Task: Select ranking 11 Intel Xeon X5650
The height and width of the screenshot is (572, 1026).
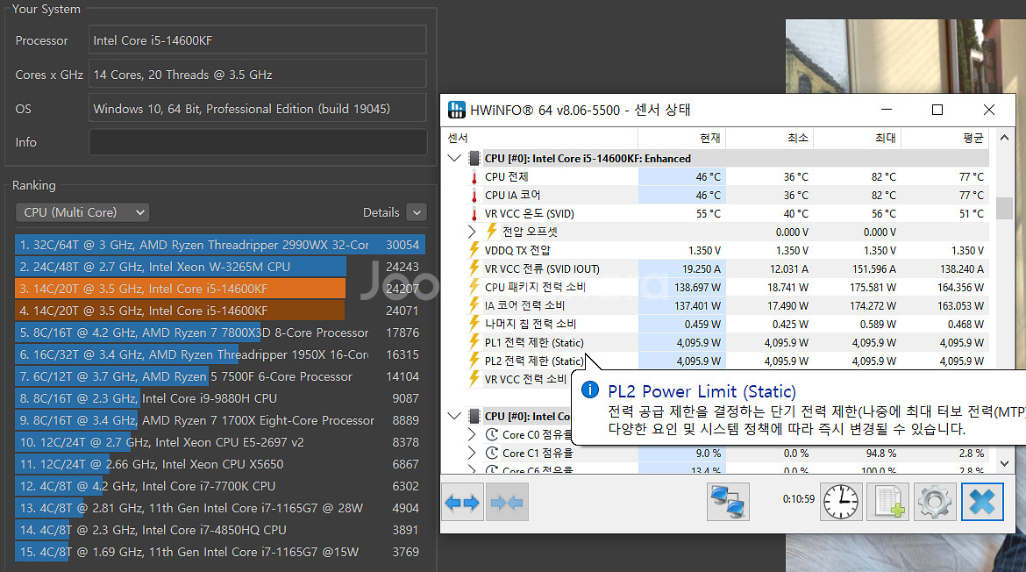Action: click(220, 464)
